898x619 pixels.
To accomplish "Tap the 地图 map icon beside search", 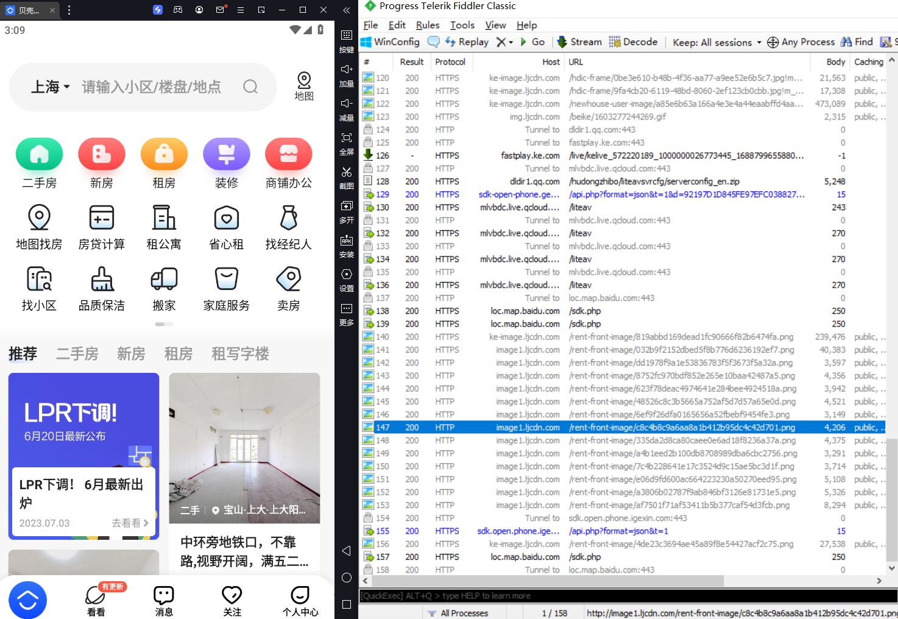I will (x=304, y=87).
